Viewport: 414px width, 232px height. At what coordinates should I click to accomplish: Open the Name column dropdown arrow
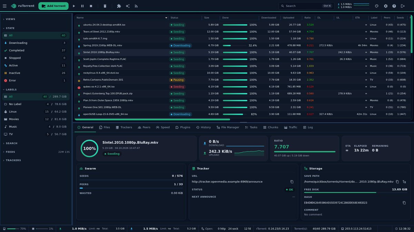pyautogui.click(x=166, y=18)
